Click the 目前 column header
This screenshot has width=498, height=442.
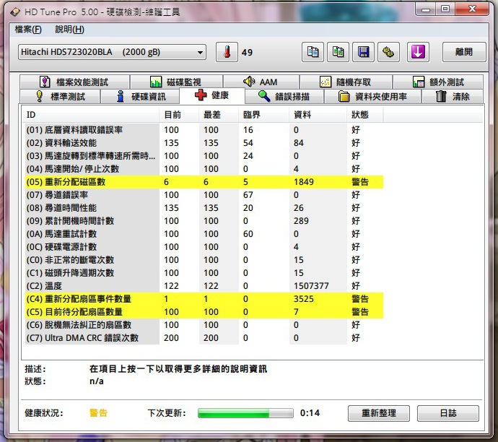(179, 115)
